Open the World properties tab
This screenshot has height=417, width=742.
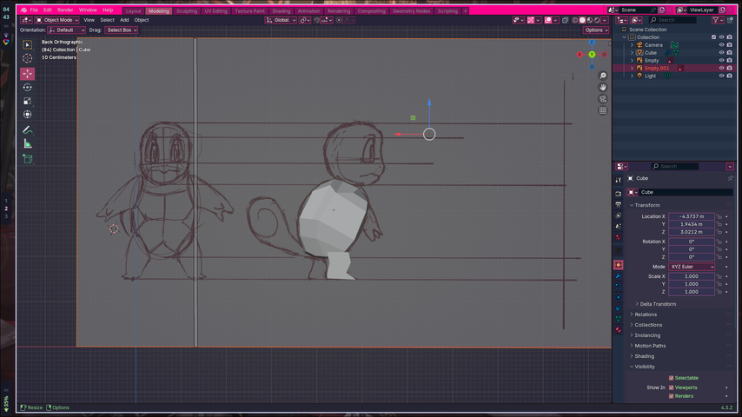[x=618, y=237]
